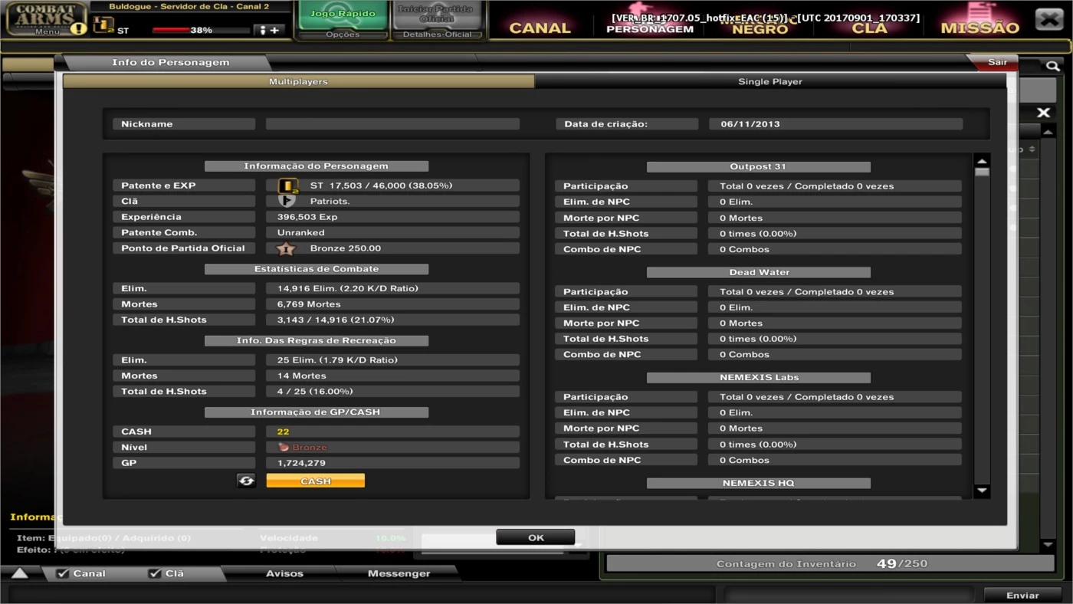
Task: Click the Unranked combat rank value
Action: tap(392, 232)
